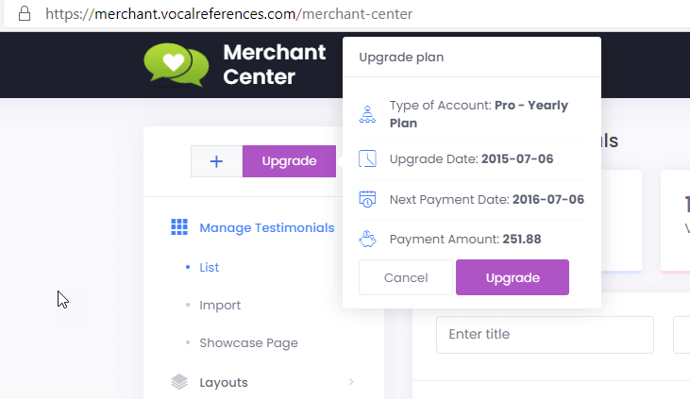The height and width of the screenshot is (399, 690).
Task: Open the Import submenu item
Action: coord(220,306)
